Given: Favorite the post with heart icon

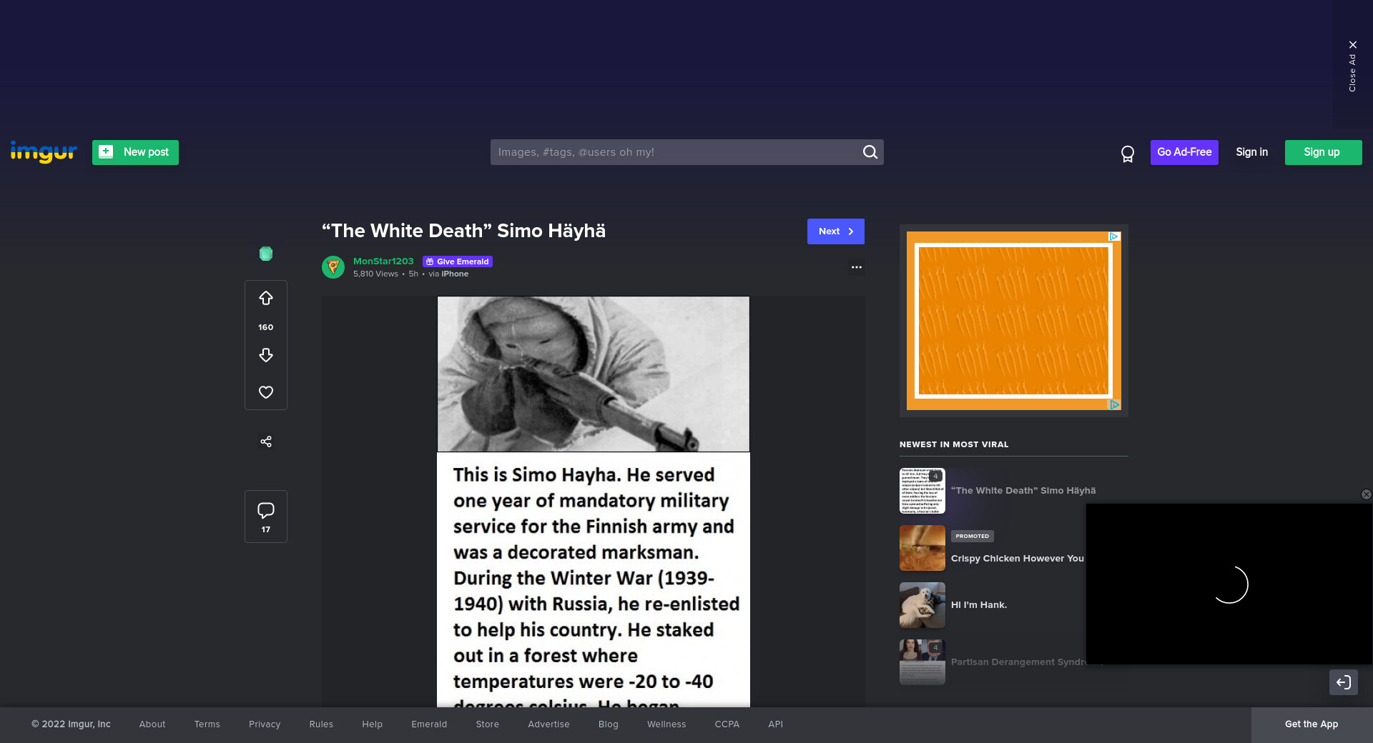Looking at the screenshot, I should tap(265, 392).
